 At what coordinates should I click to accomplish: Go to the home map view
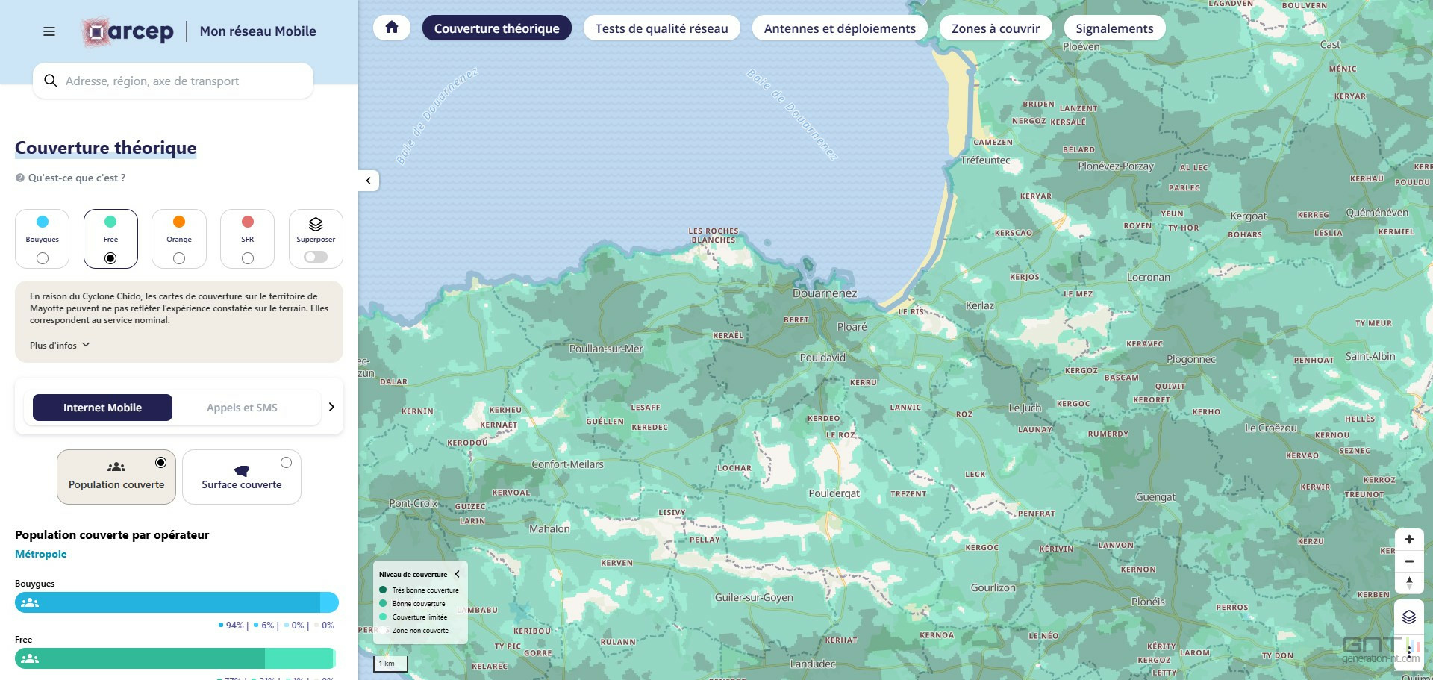(x=392, y=28)
